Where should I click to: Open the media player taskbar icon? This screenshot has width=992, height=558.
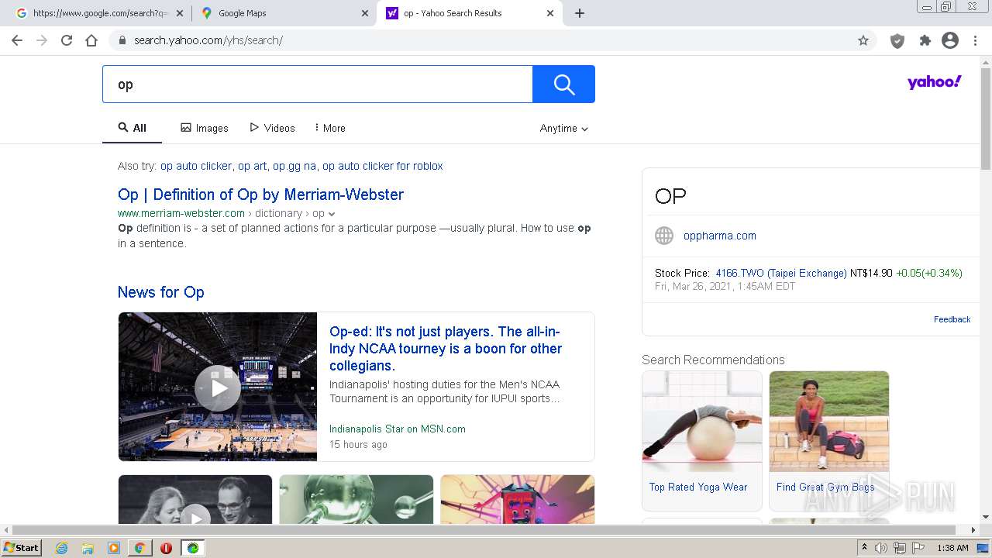[114, 548]
